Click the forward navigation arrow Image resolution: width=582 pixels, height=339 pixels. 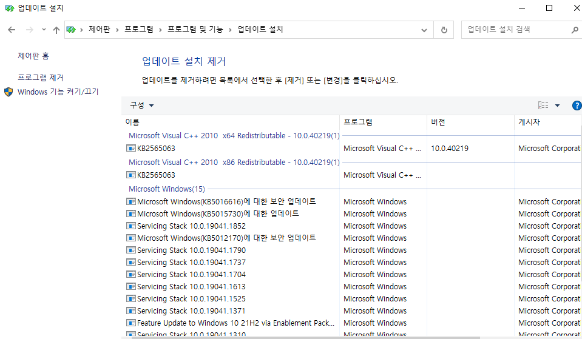tap(29, 30)
